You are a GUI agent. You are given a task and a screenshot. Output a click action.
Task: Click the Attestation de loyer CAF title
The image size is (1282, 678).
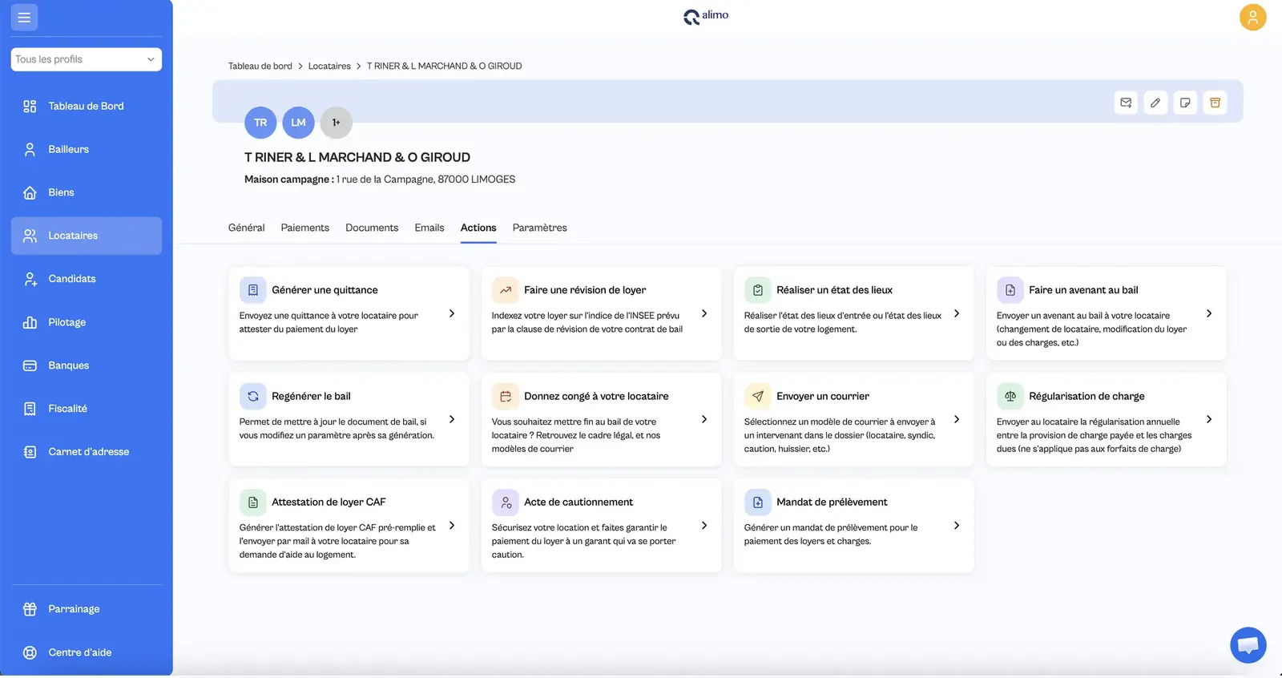pyautogui.click(x=329, y=502)
